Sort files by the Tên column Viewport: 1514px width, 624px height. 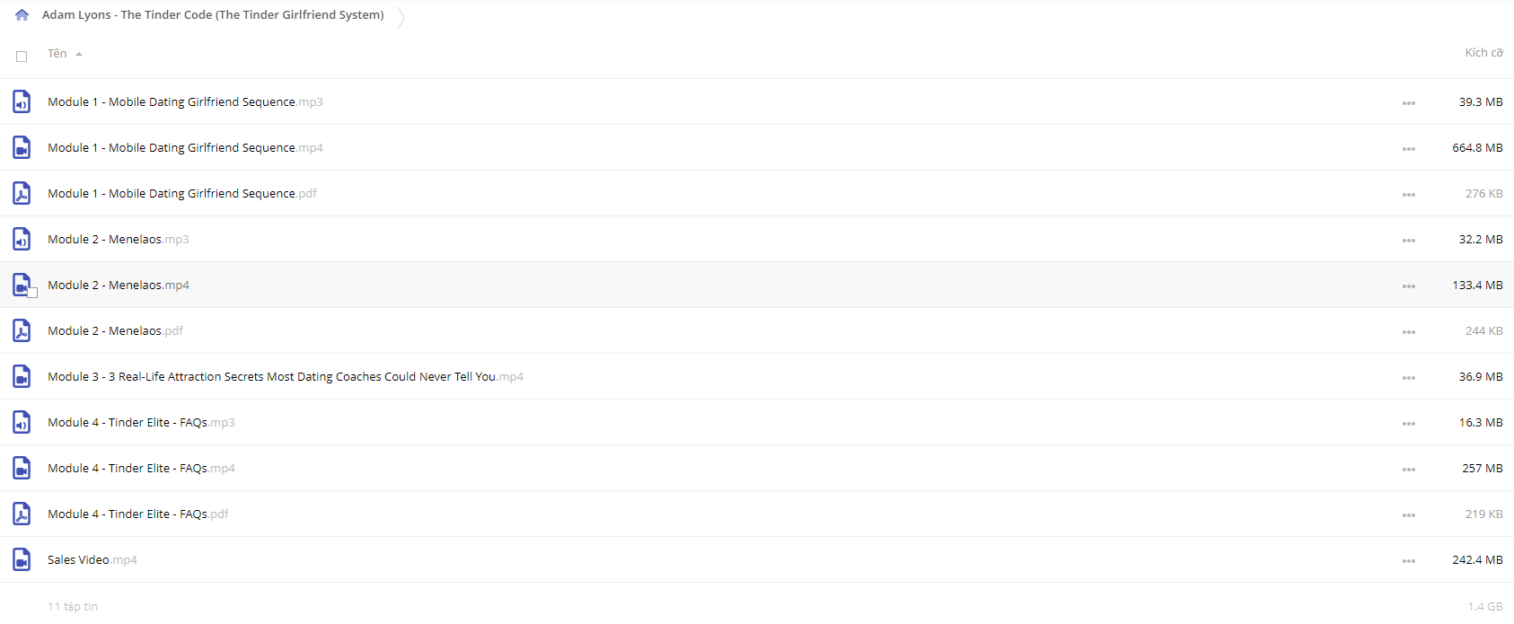coord(57,54)
